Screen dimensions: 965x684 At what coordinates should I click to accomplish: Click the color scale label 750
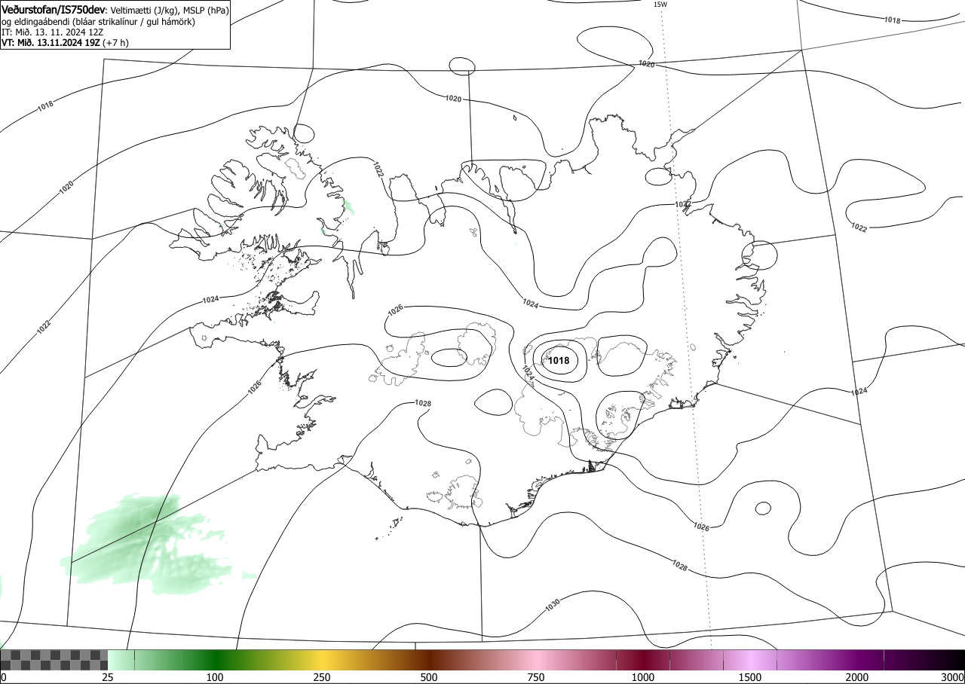coord(536,677)
